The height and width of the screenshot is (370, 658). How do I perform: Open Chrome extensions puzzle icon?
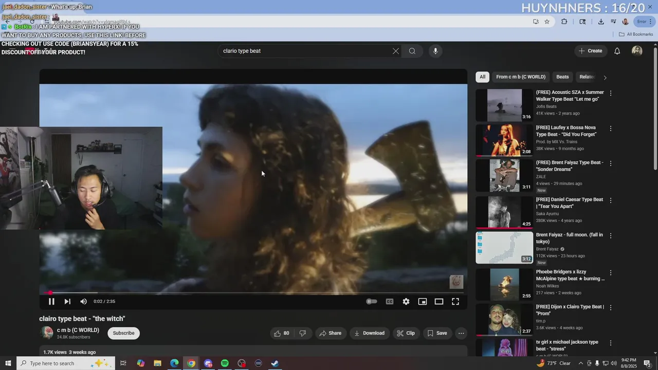564,22
